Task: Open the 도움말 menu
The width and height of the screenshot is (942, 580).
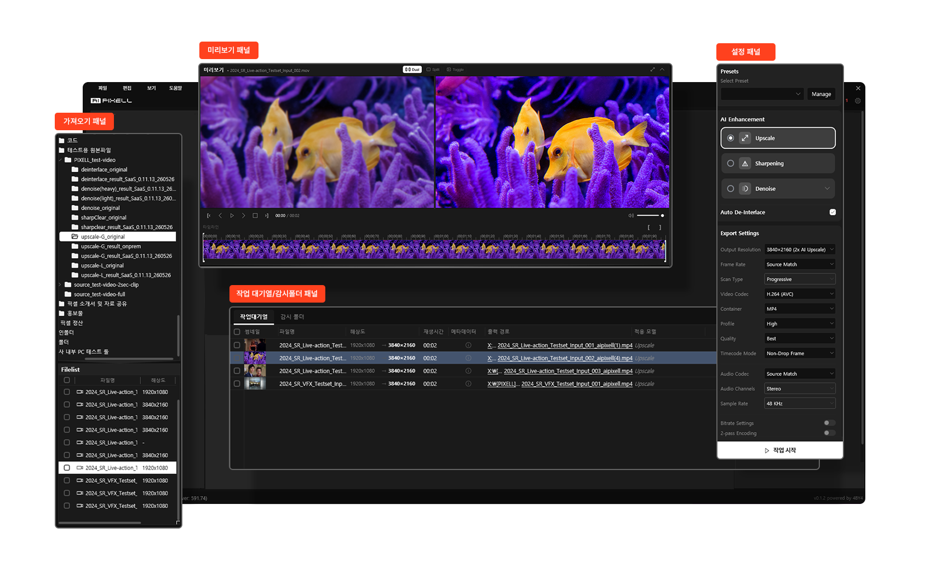Action: pos(175,88)
